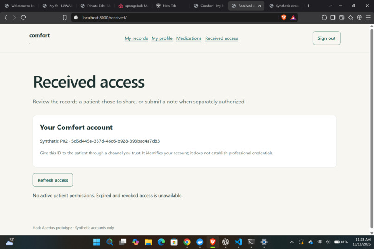
Task: Click the account ID 5d5d445e-357d text
Action: (116, 141)
